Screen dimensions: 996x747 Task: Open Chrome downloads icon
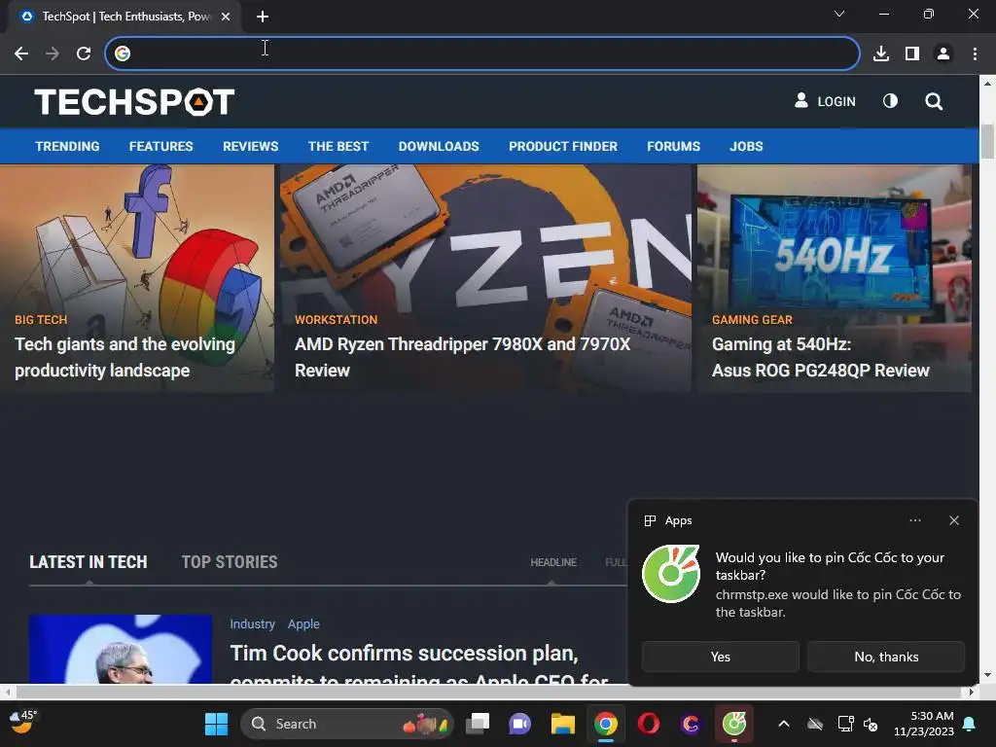tap(881, 53)
